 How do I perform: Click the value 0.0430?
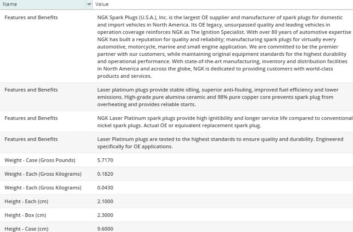pyautogui.click(x=105, y=188)
